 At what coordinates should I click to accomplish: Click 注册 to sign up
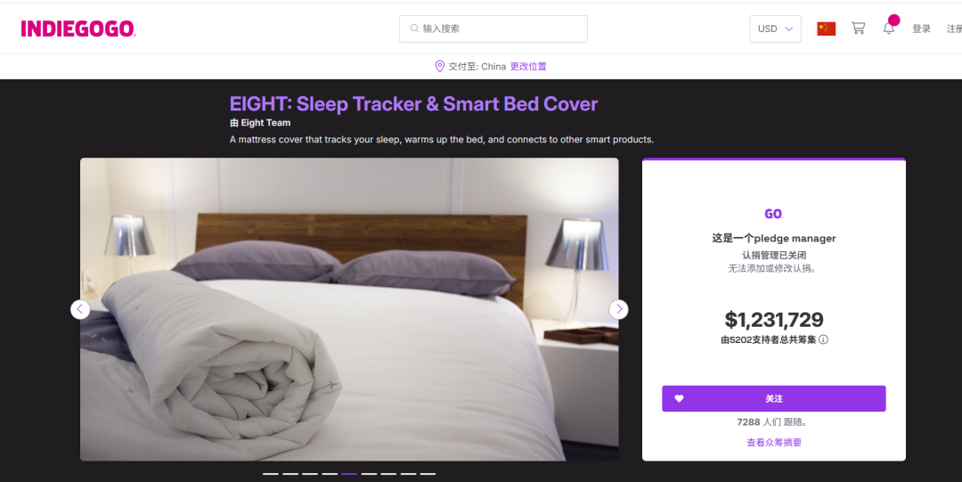coord(954,29)
